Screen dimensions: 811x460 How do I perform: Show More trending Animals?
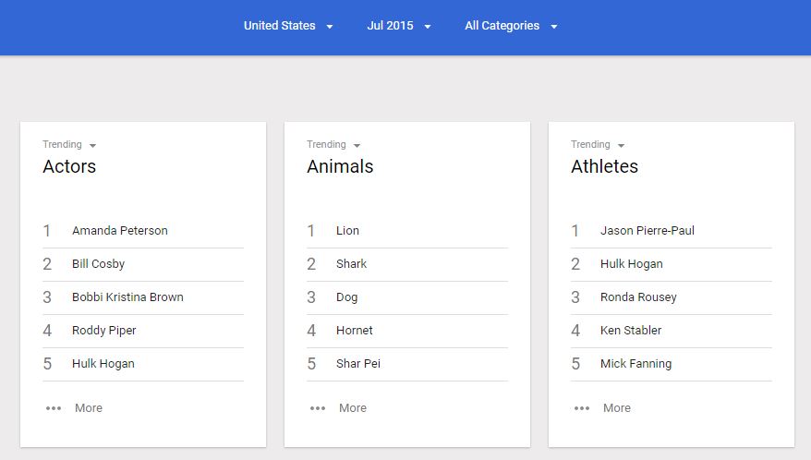click(x=353, y=408)
